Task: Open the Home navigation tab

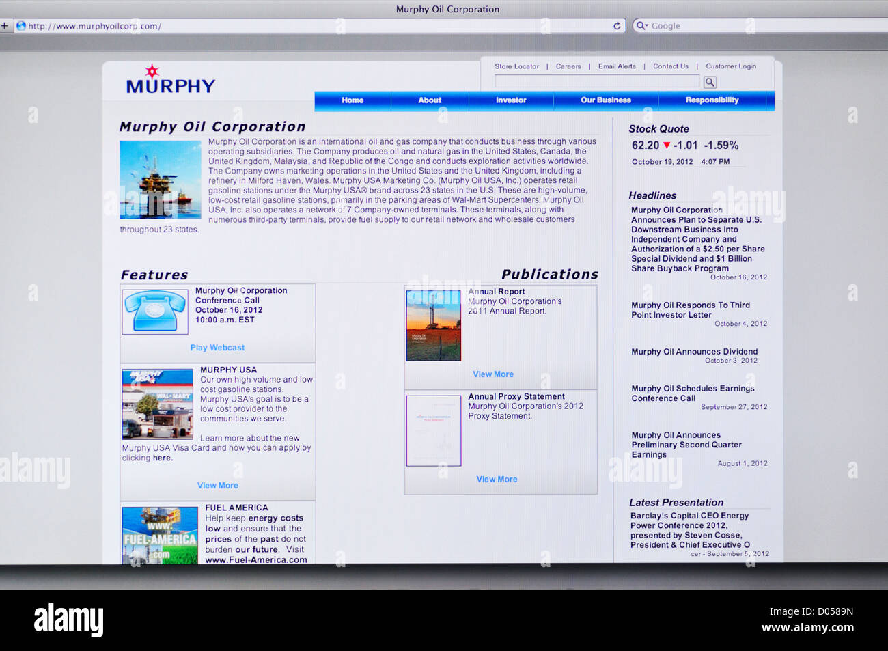Action: pyautogui.click(x=352, y=100)
